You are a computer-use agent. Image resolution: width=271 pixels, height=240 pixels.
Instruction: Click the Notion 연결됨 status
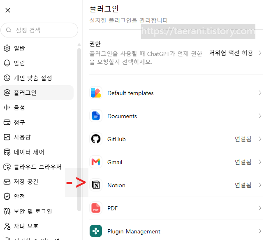(243, 185)
